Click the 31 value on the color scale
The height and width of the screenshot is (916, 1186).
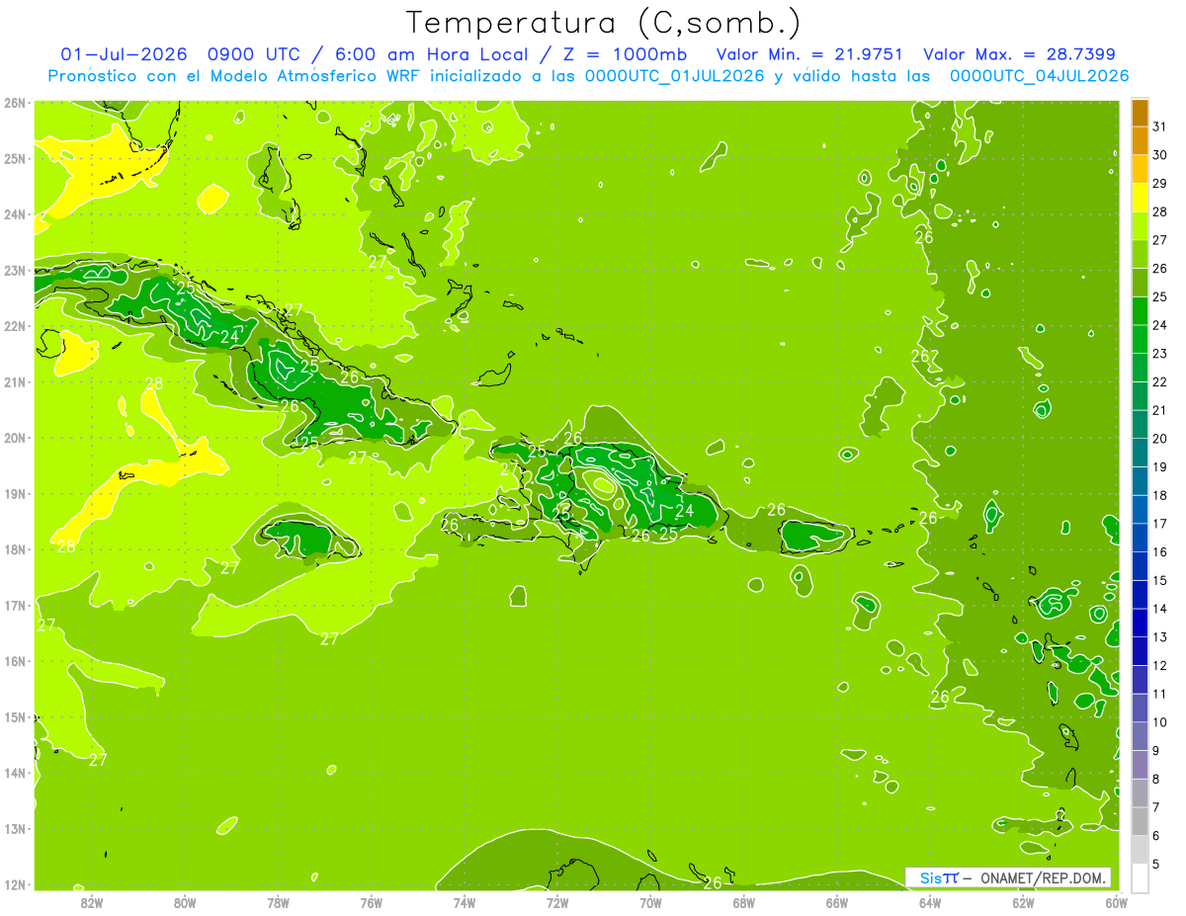coord(1159,126)
